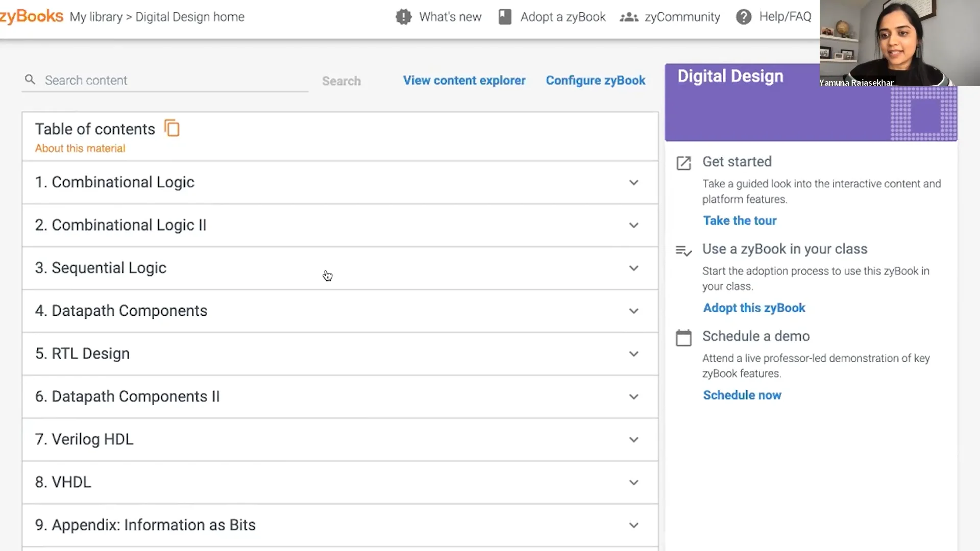This screenshot has width=980, height=551.
Task: Expand chapter 6 Datapath Components II chevron
Action: [633, 397]
